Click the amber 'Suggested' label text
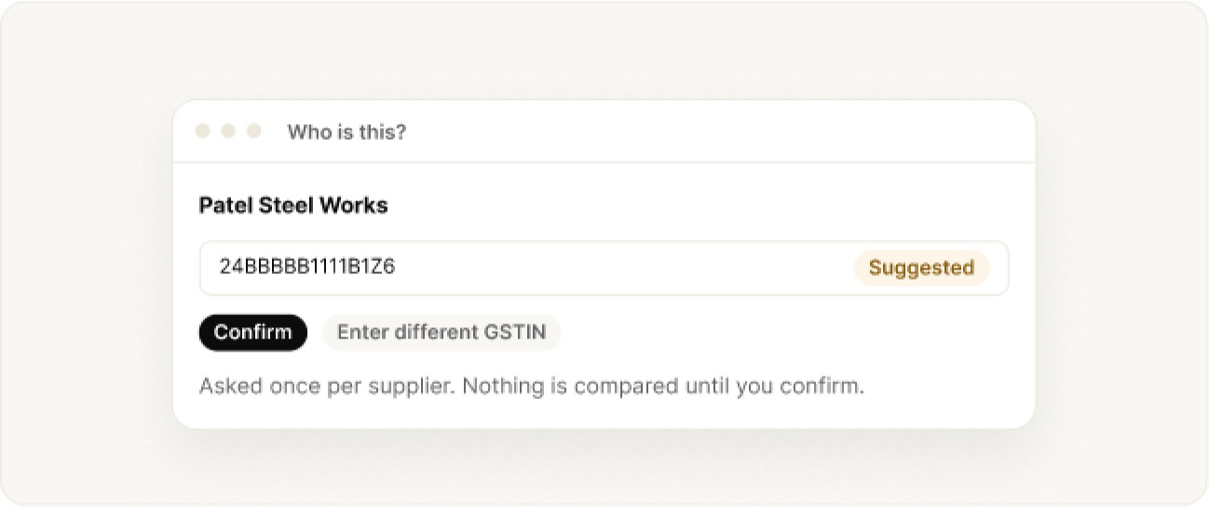The height and width of the screenshot is (507, 1209). [x=921, y=268]
